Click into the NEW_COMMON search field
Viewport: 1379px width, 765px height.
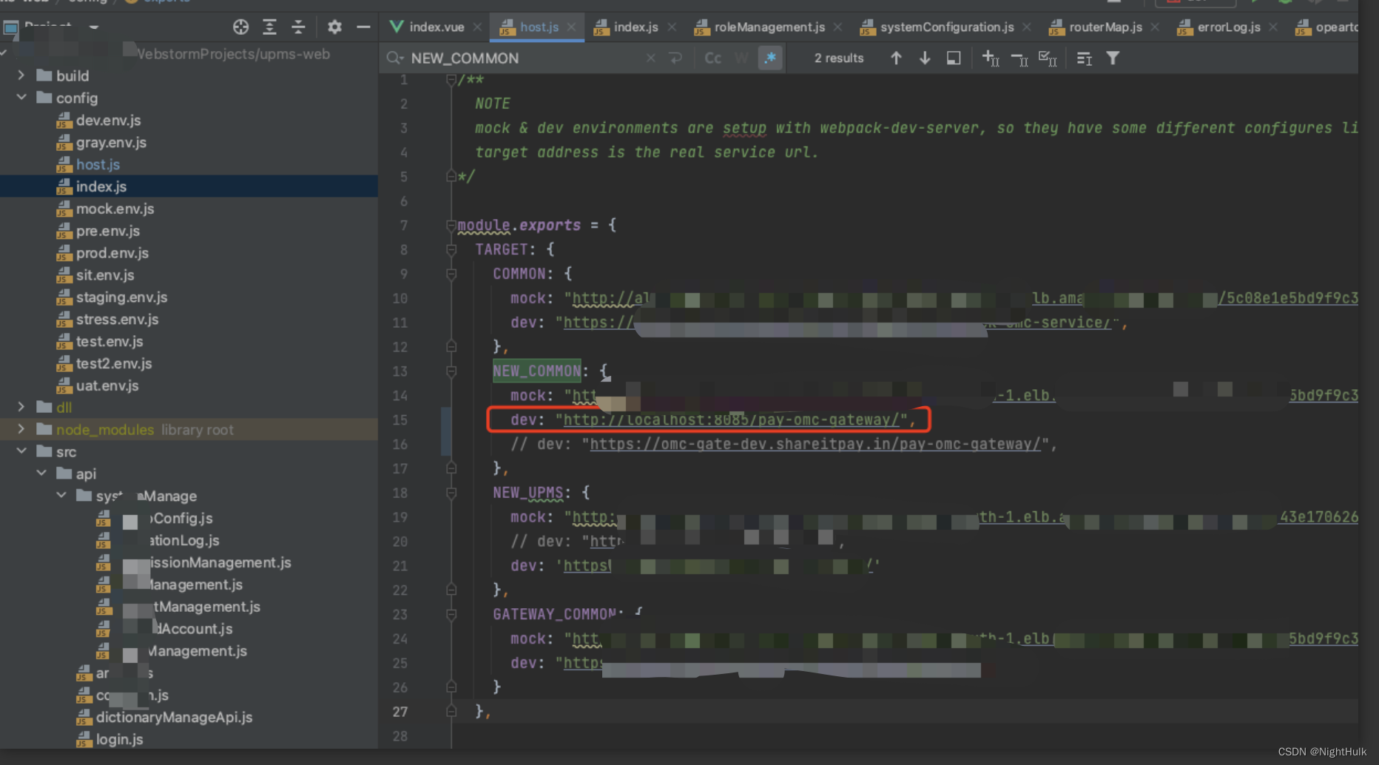[x=525, y=58]
